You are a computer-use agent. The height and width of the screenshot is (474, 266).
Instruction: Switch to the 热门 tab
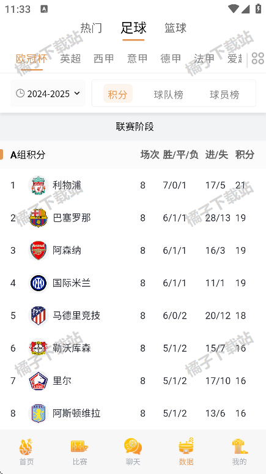click(91, 28)
